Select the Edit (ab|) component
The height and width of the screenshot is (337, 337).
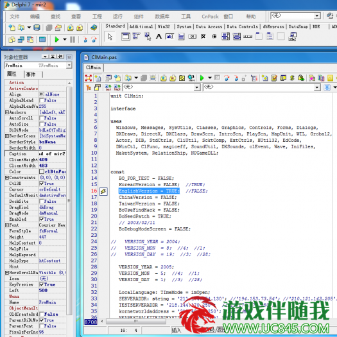pos(169,37)
